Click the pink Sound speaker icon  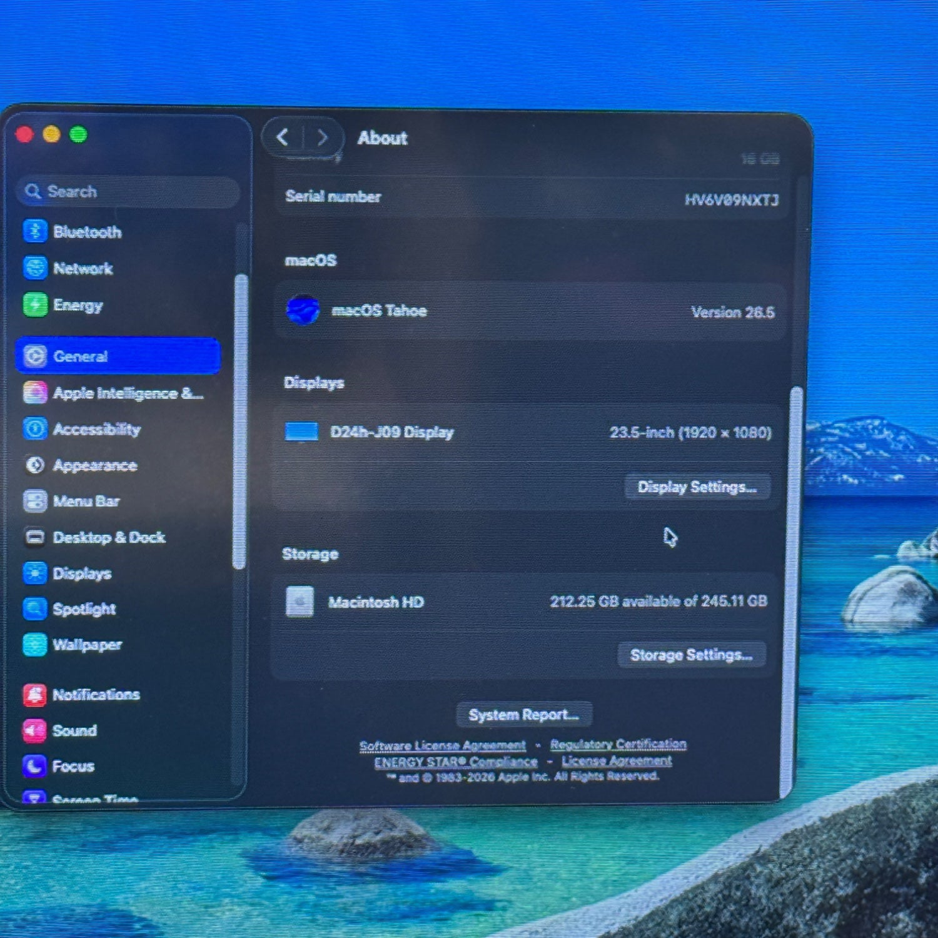(35, 730)
